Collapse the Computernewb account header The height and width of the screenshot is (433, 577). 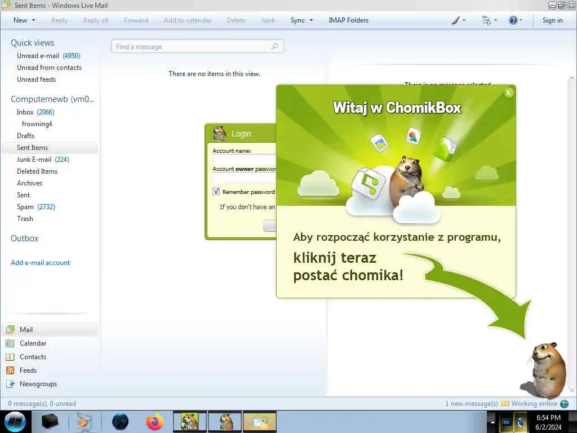52,99
